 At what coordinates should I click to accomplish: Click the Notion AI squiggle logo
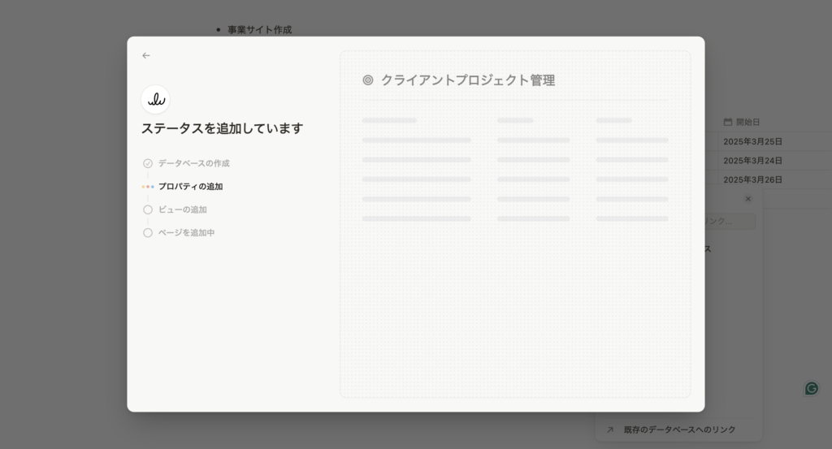click(155, 100)
